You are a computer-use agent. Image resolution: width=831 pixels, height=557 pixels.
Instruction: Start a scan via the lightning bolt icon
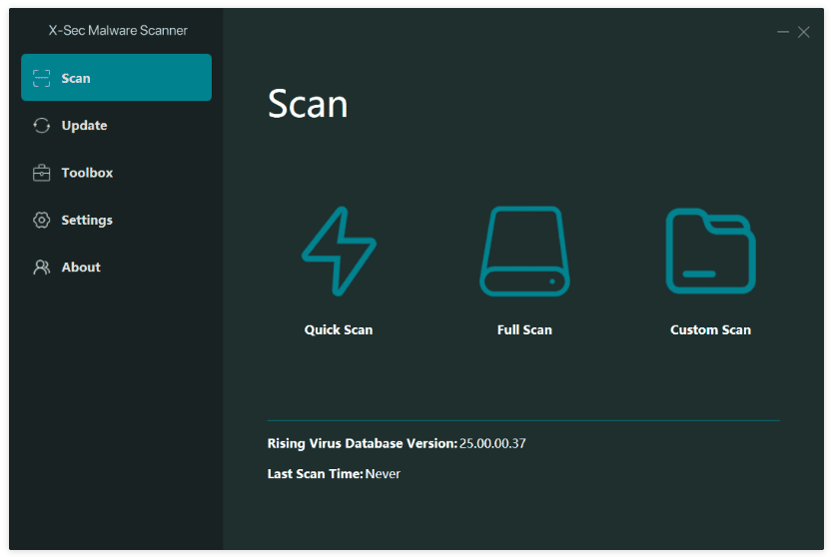(x=339, y=251)
